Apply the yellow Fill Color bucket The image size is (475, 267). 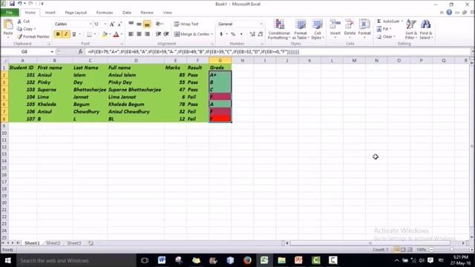(x=105, y=34)
